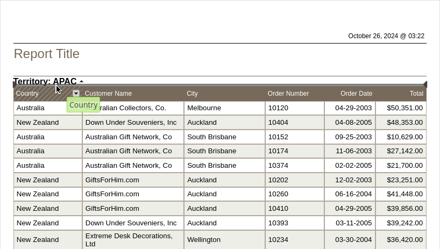Screen dimensions: 440x249
Task: Click the Order Date column header
Action: (x=356, y=94)
